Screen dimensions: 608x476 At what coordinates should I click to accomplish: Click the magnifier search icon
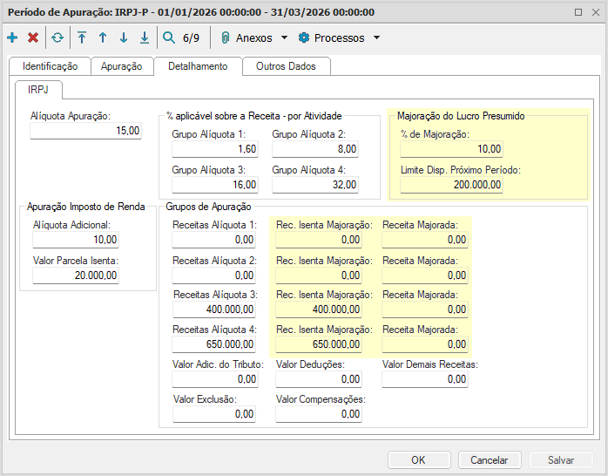169,37
